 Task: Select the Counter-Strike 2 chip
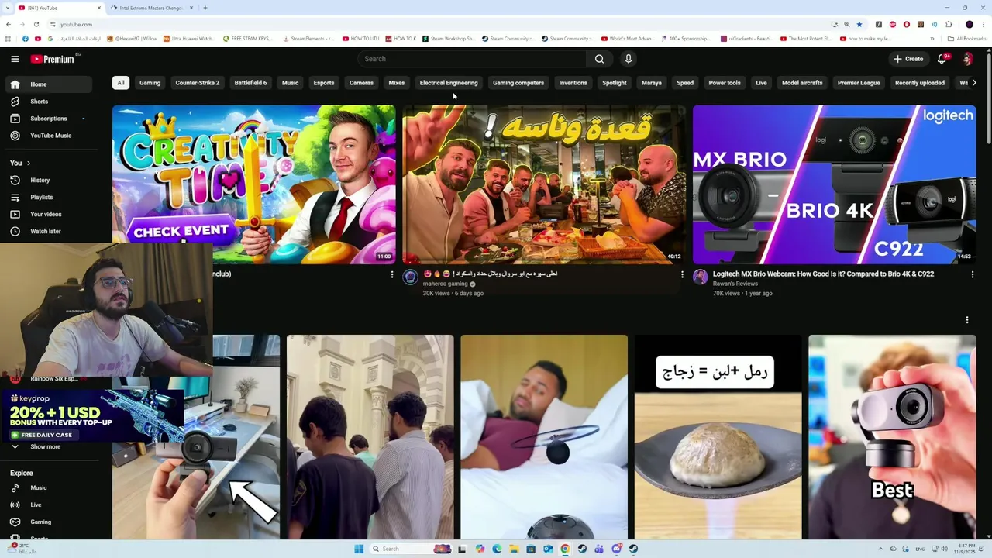pyautogui.click(x=197, y=83)
